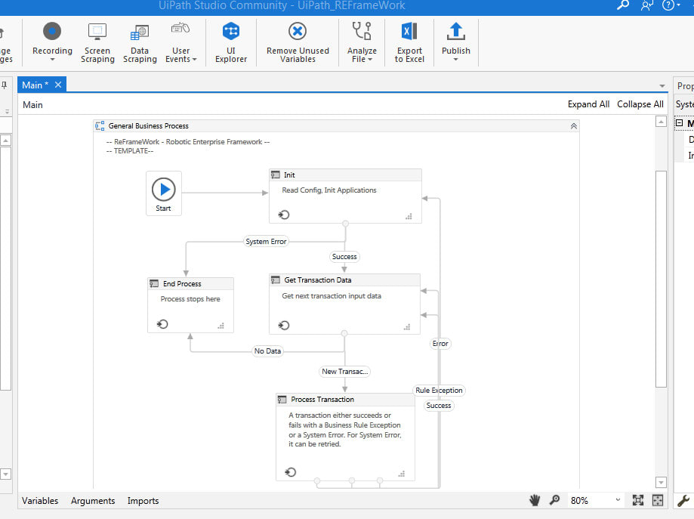Click entry icon in End Process state
The image size is (694, 519).
(162, 324)
